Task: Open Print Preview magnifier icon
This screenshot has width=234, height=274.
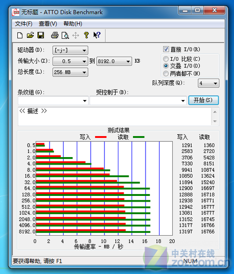Action: point(65,35)
